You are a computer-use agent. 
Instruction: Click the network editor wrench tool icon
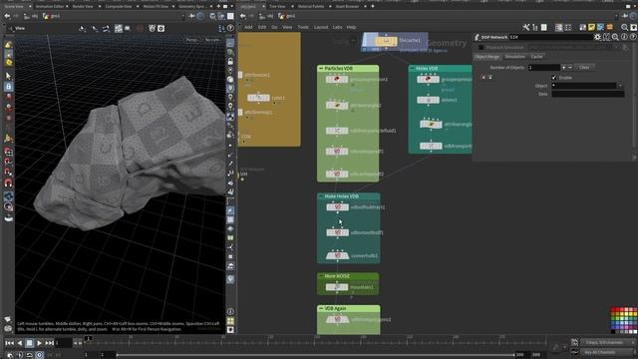(526, 27)
